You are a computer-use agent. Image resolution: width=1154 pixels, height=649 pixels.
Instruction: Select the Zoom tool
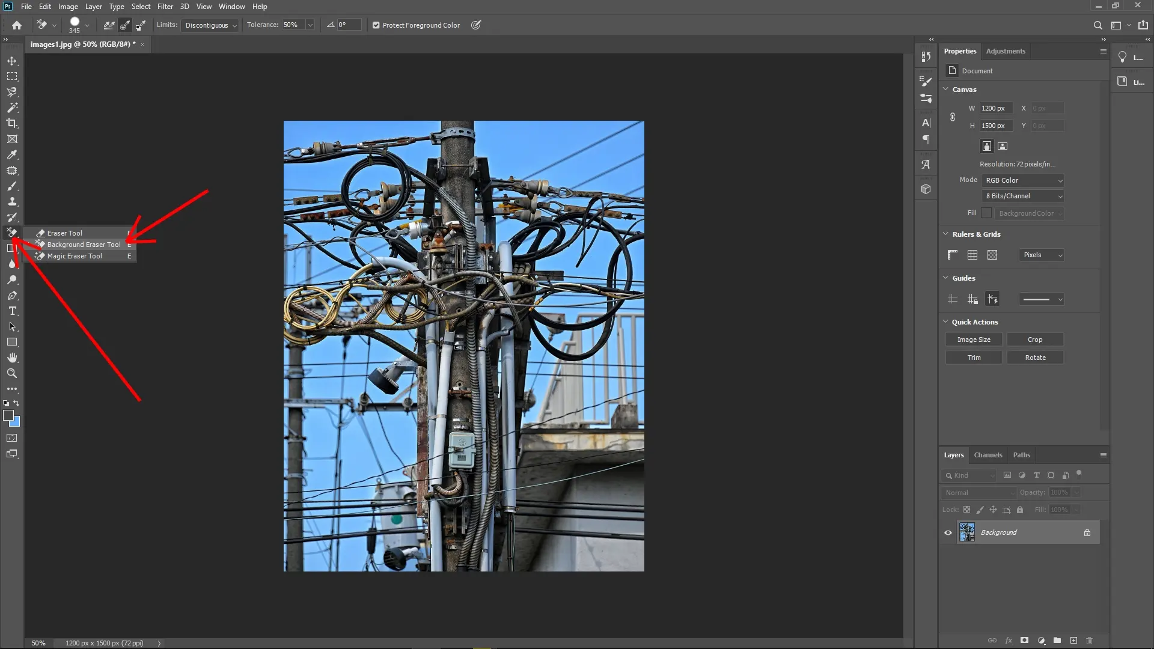coord(12,373)
